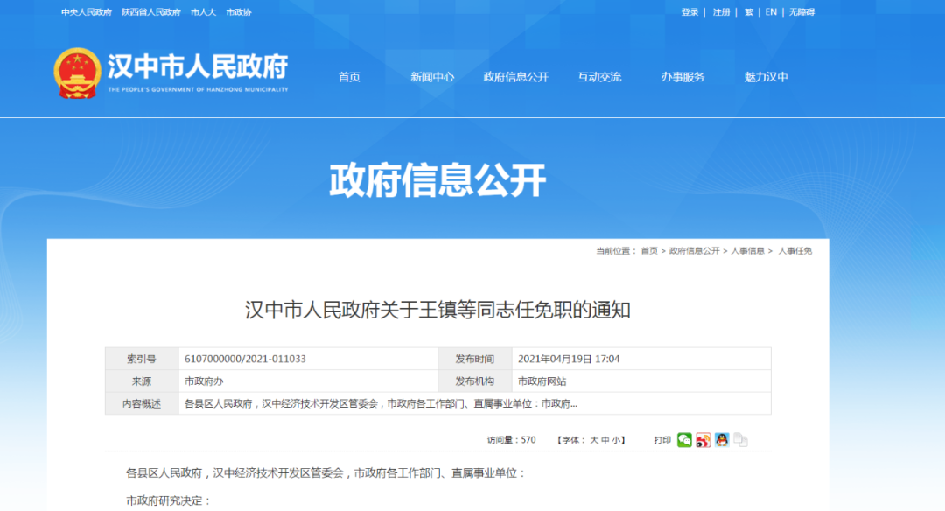Image resolution: width=945 pixels, height=511 pixels.
Task: Click the 当前位置 breadcrumb label
Action: (x=616, y=250)
